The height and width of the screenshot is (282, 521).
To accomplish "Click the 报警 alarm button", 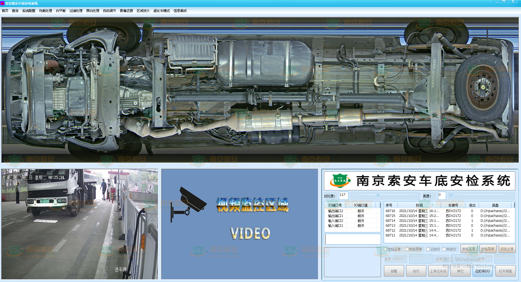I will click(394, 271).
